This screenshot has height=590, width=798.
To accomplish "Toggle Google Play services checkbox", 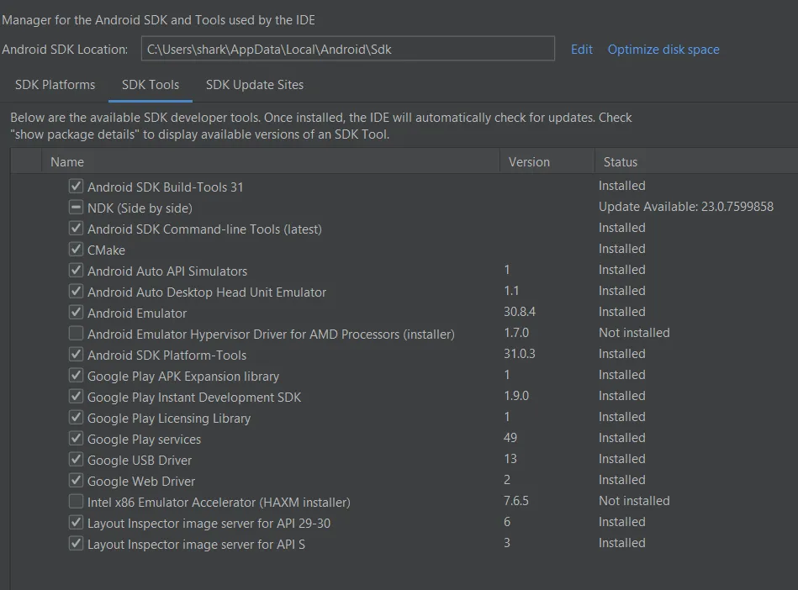I will click(77, 439).
